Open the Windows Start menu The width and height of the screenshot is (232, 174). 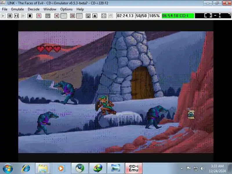[8, 168]
